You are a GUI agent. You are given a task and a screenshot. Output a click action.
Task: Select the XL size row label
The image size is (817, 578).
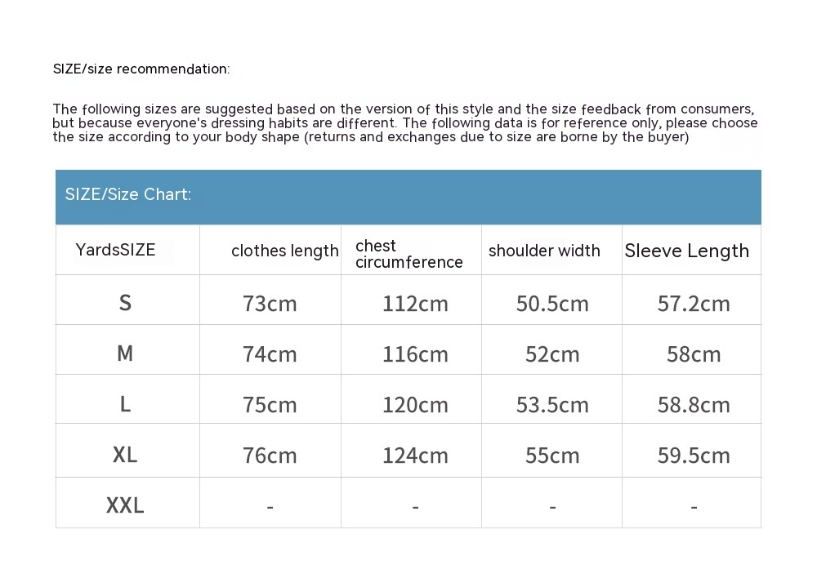click(125, 455)
